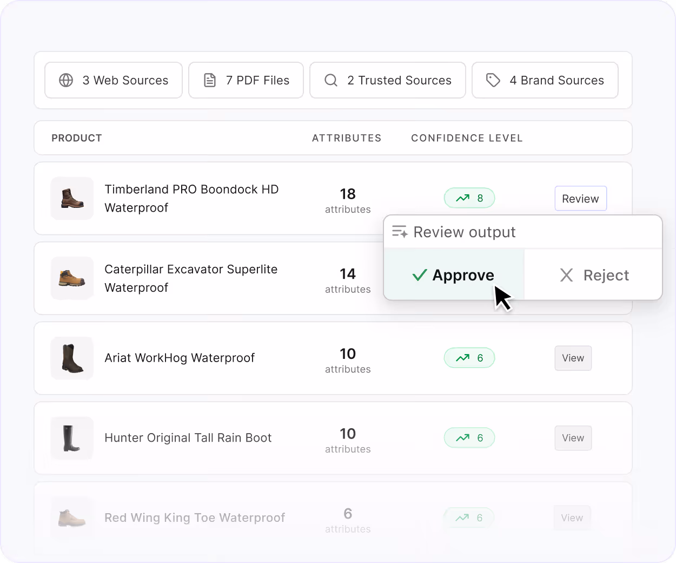Open the 4 Brand Sources filter
Viewport: 676px width, 563px height.
click(545, 80)
